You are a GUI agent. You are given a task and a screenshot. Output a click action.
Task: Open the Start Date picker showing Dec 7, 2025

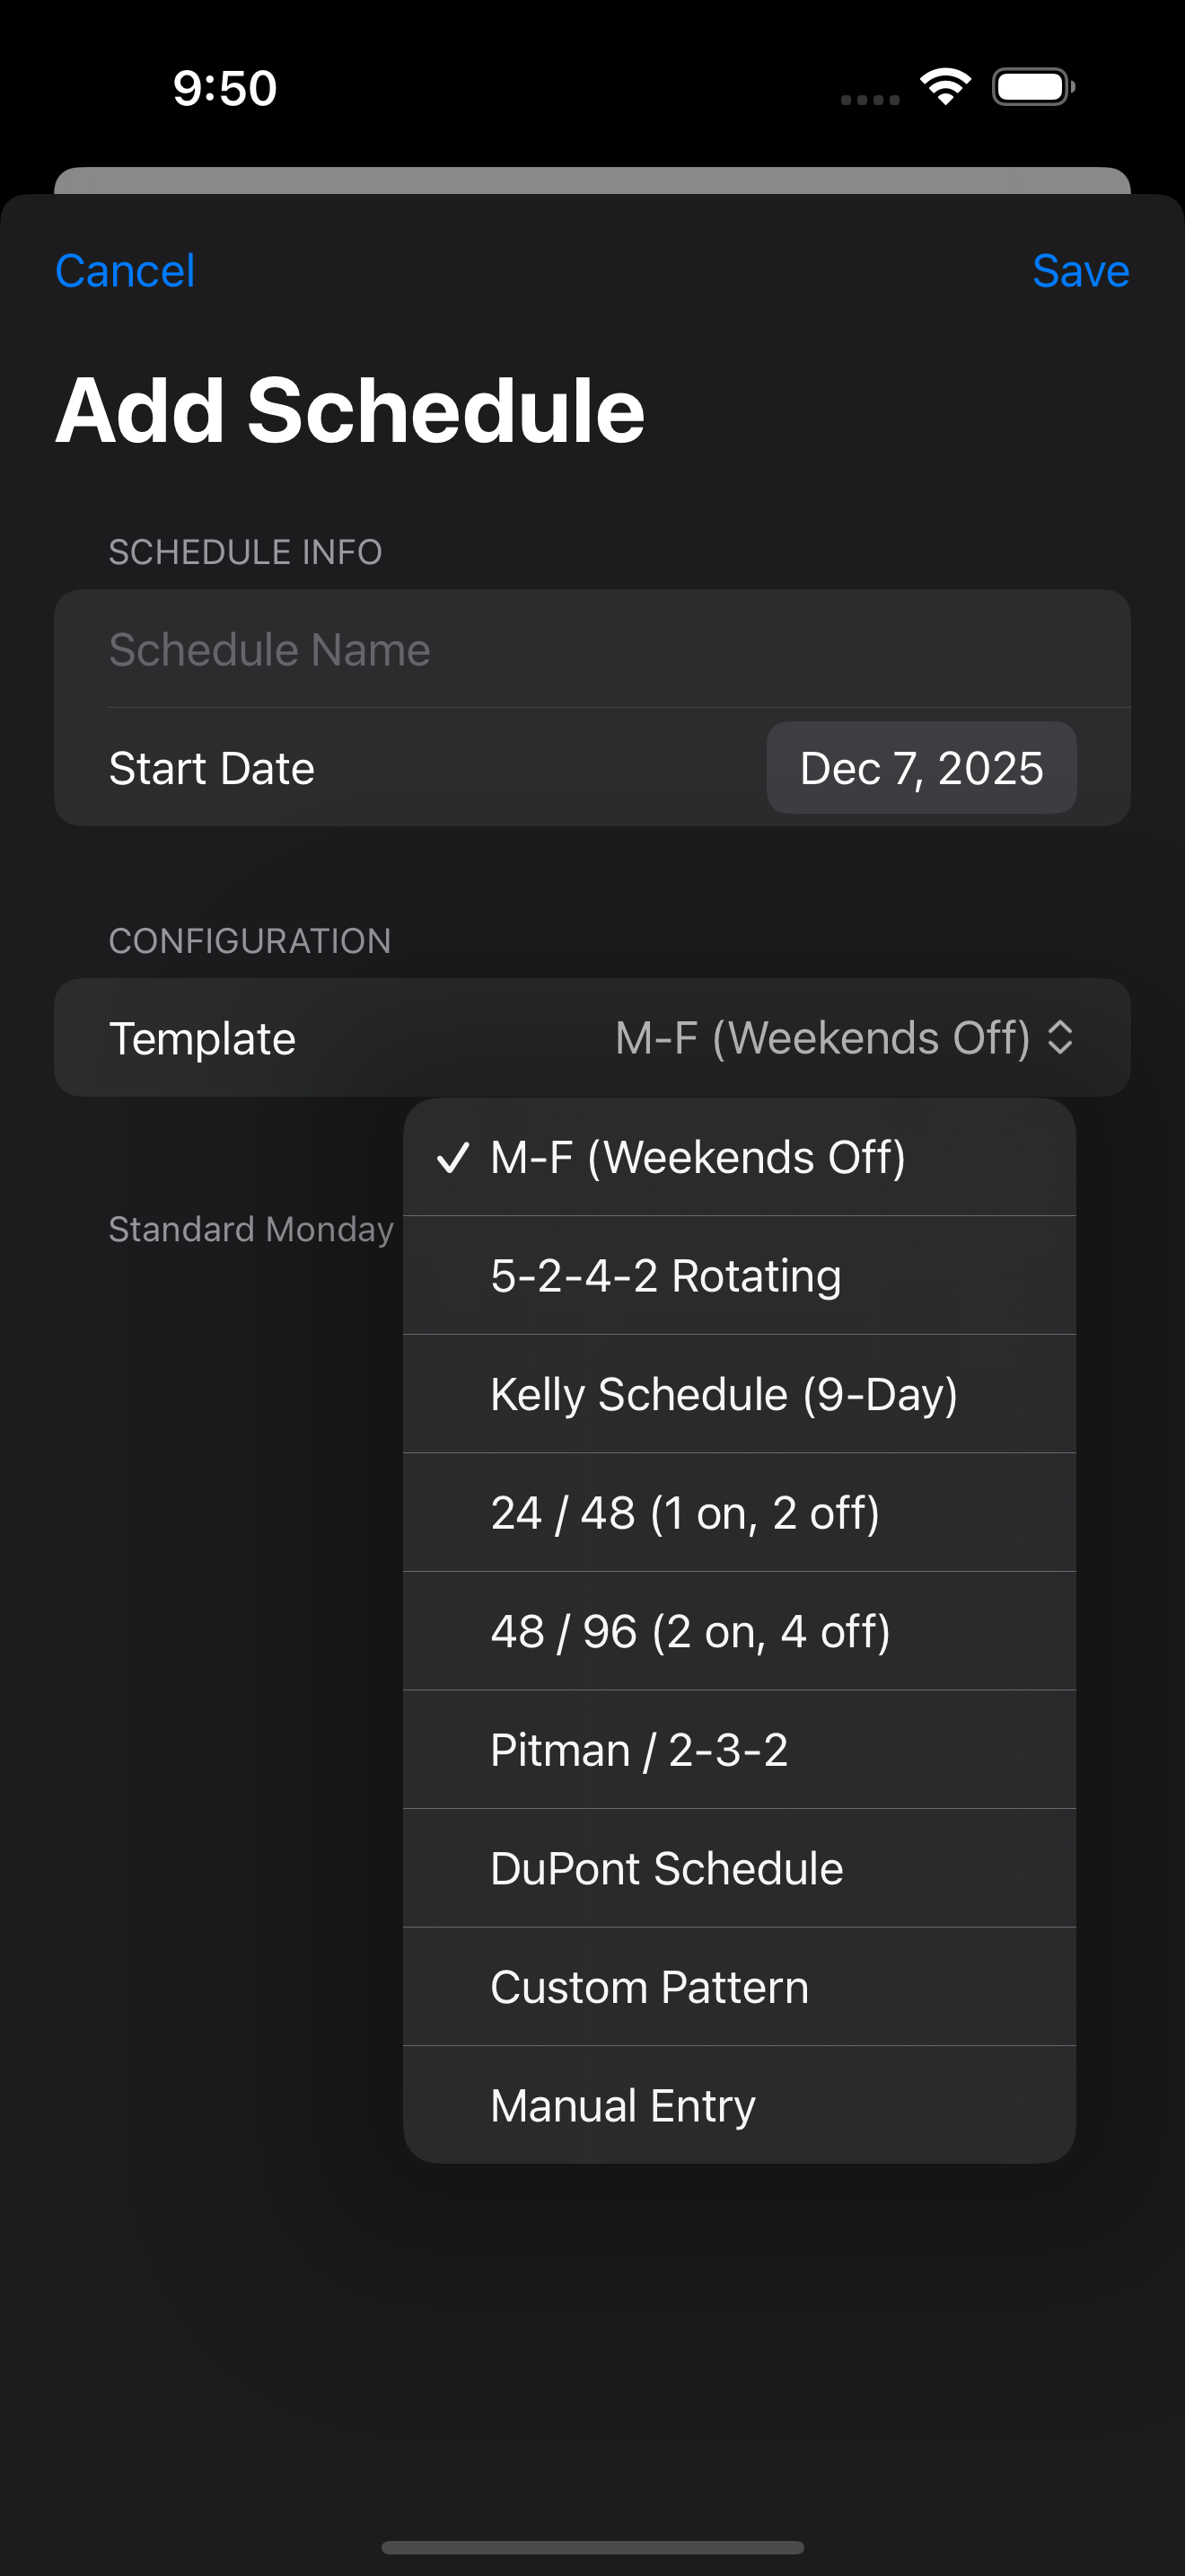click(x=920, y=768)
